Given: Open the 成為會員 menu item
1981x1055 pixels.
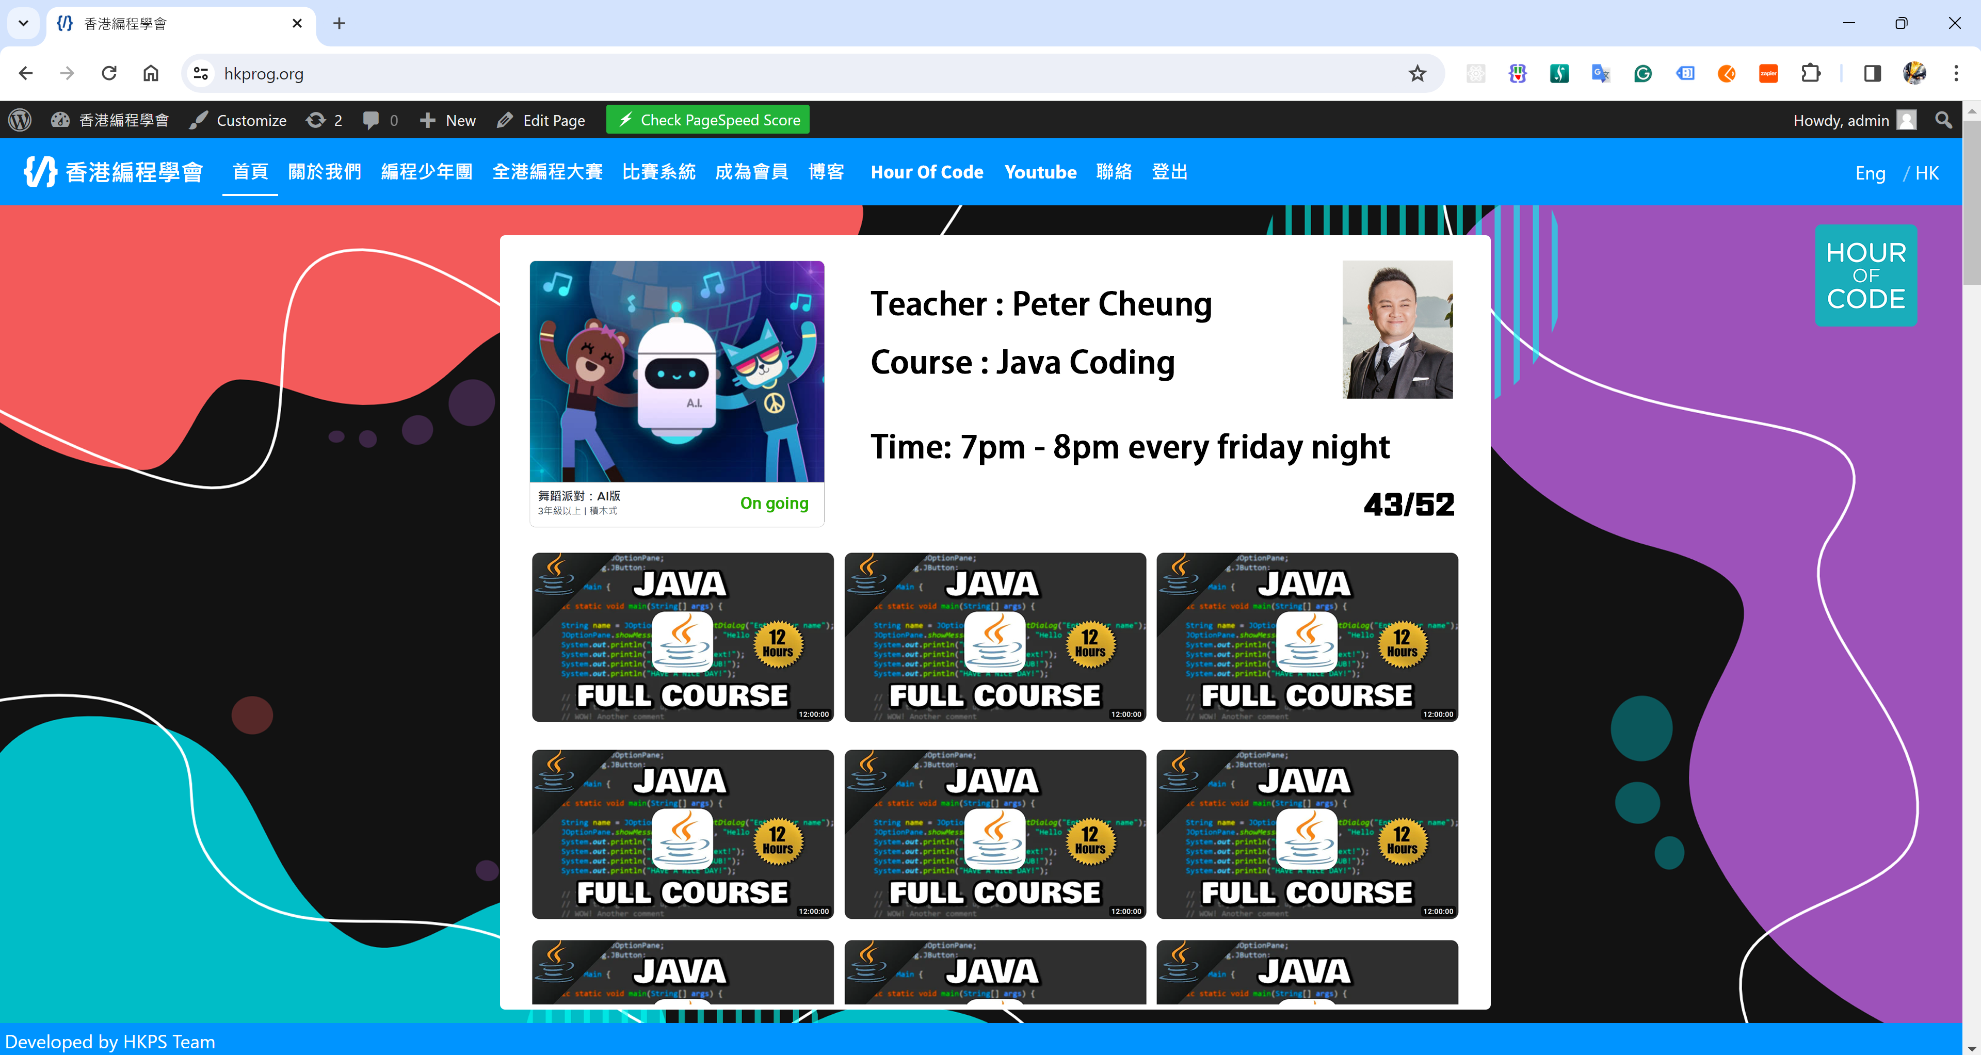Looking at the screenshot, I should (x=751, y=171).
